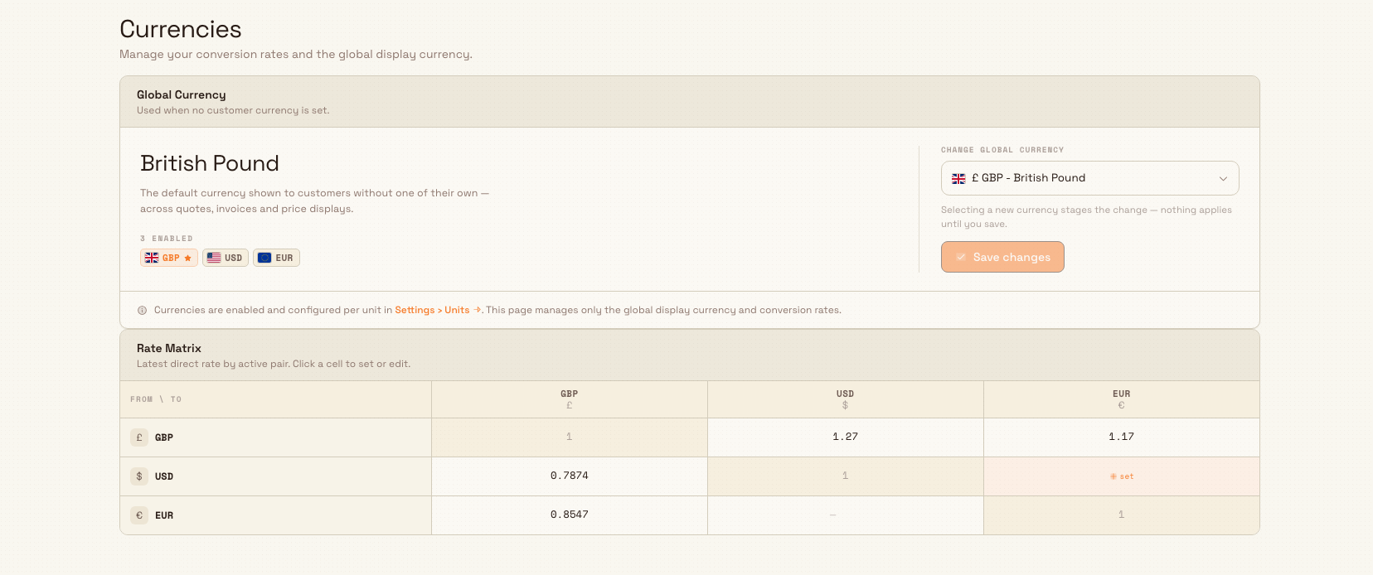Set the USD to EUR rate
This screenshot has width=1373, height=575.
1122,476
